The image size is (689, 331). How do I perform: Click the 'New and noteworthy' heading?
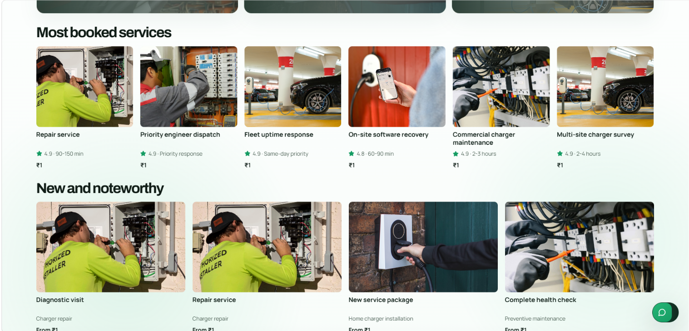coord(100,188)
